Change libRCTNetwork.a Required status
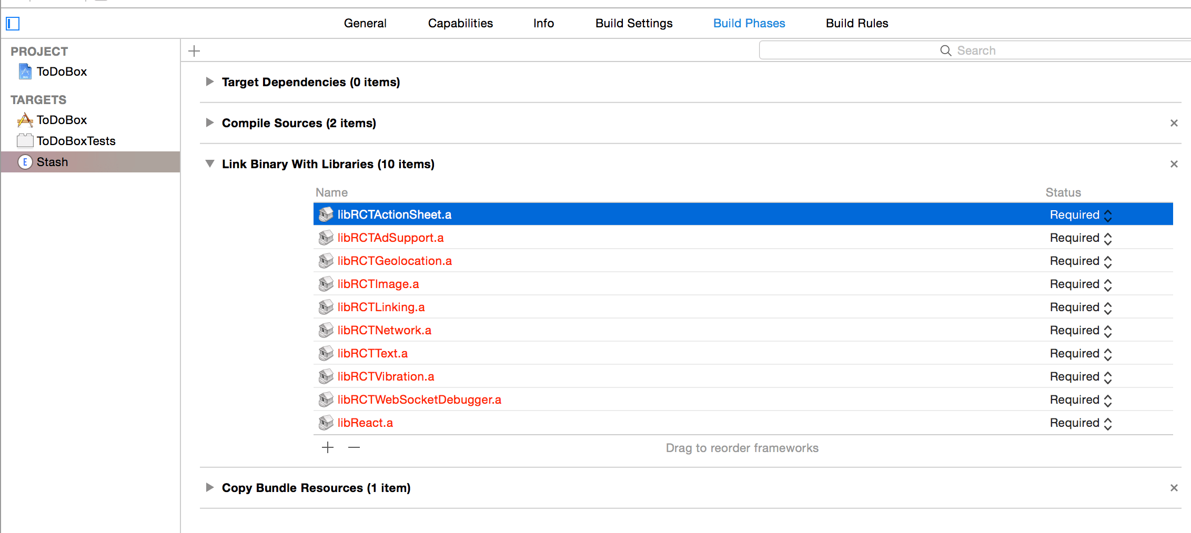Screen dimensions: 1191x533 [1107, 330]
